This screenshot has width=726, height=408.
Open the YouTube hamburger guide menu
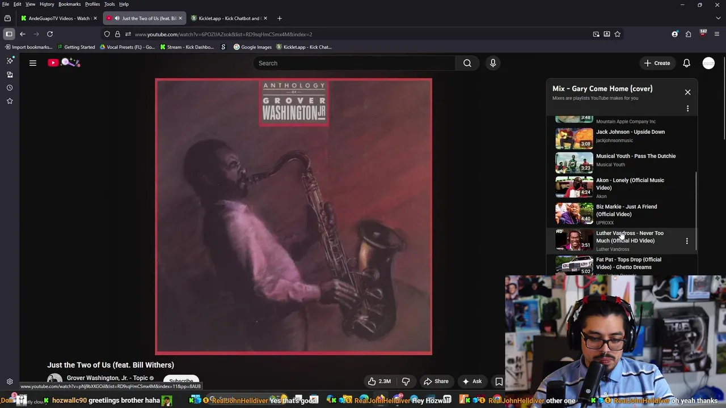[33, 63]
